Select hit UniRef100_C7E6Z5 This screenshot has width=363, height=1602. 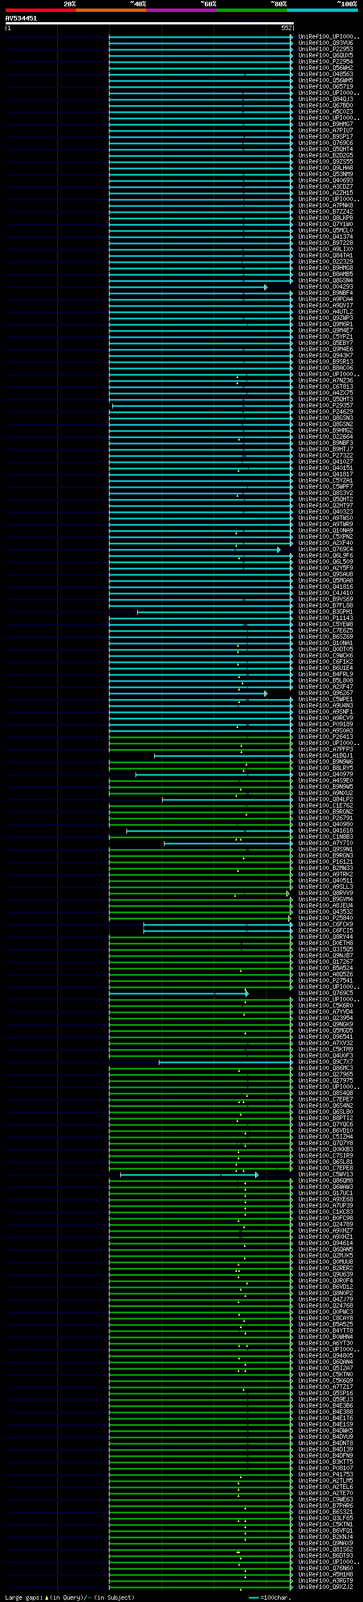coord(325,631)
